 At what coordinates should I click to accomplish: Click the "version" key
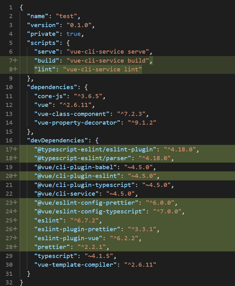(43, 25)
